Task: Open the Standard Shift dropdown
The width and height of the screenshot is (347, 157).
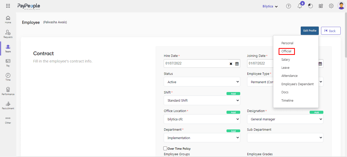Action: coord(202,100)
